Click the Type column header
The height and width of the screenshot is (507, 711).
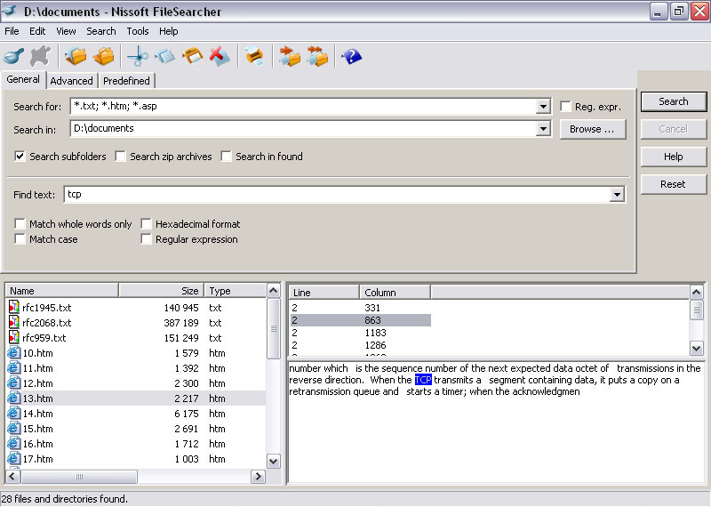pos(235,291)
